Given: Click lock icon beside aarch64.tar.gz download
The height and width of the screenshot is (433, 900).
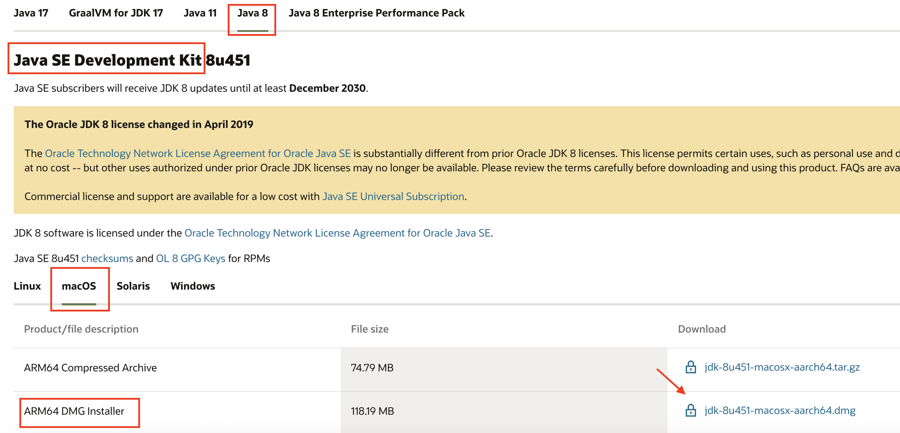Looking at the screenshot, I should click(x=691, y=367).
